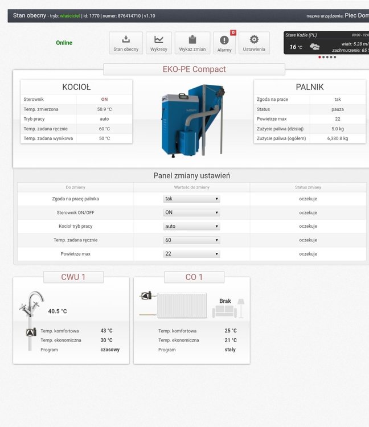The width and height of the screenshot is (369, 427).
Task: Open the Powietrze max dropdown
Action: click(x=191, y=254)
